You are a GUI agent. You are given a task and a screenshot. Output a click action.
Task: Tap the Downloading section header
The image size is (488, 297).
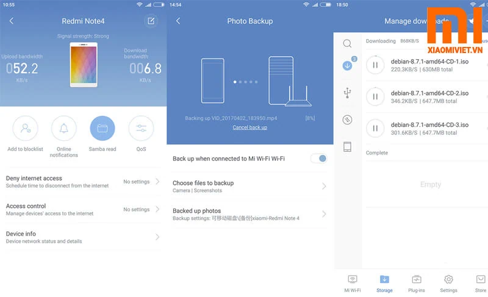[x=381, y=41]
